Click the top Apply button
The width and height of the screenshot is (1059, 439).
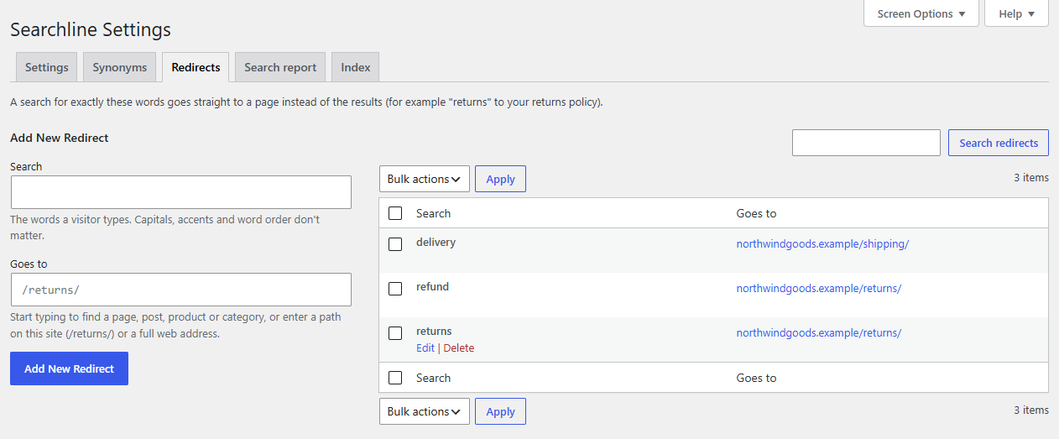pos(500,179)
